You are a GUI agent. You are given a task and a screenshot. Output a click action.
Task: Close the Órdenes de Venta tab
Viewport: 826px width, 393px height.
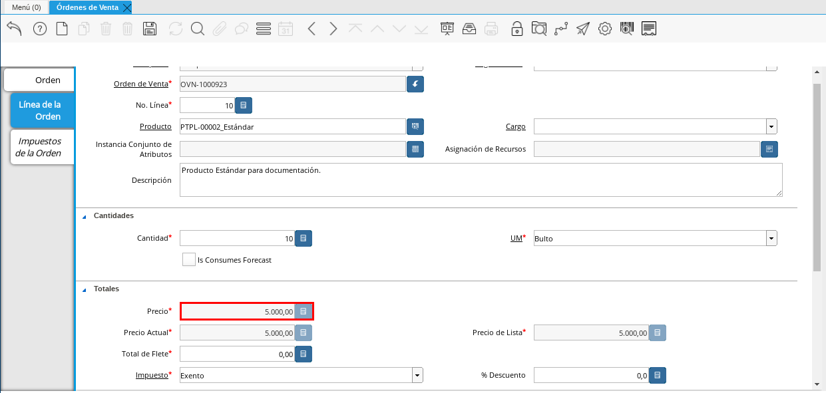click(127, 7)
